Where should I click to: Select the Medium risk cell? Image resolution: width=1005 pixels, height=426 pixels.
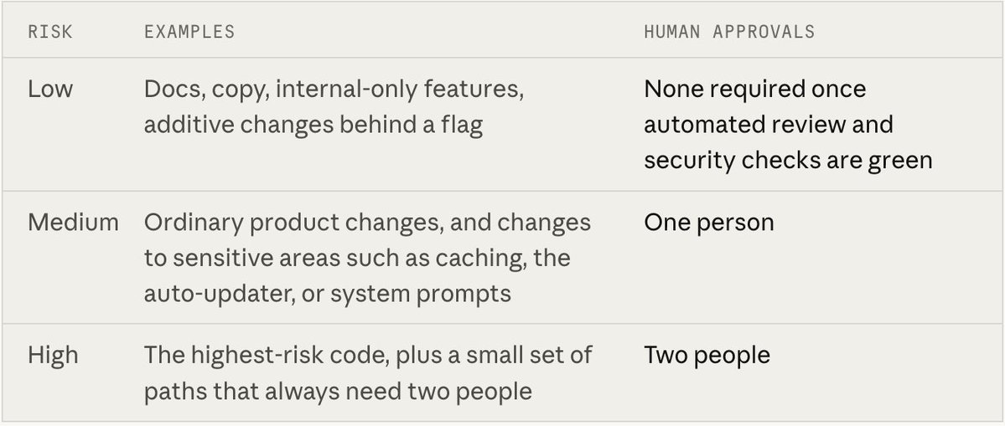[73, 222]
